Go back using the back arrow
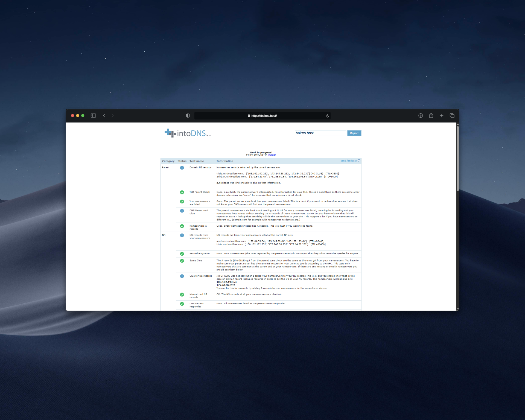525x420 pixels. [104, 116]
